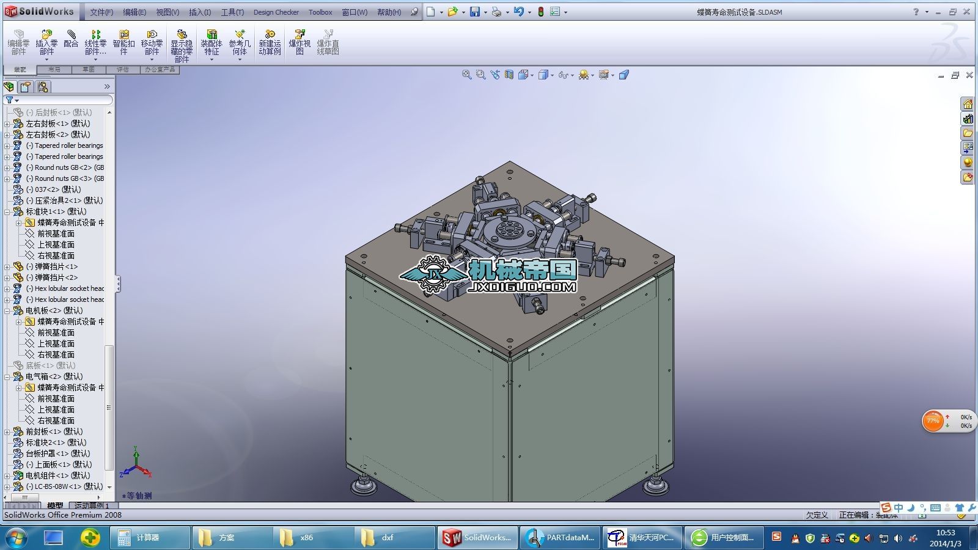Expand the 前封板<1> tree node

(7, 431)
